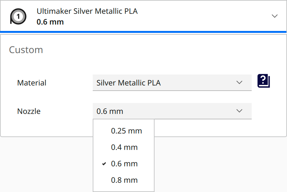Click the question mark help icon

[x=264, y=81]
